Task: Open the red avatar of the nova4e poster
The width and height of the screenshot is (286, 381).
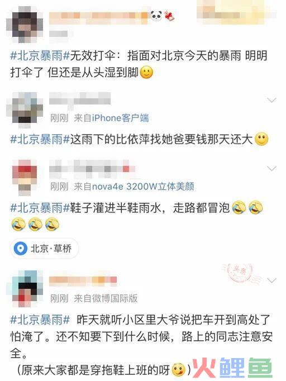Action: [x=25, y=178]
